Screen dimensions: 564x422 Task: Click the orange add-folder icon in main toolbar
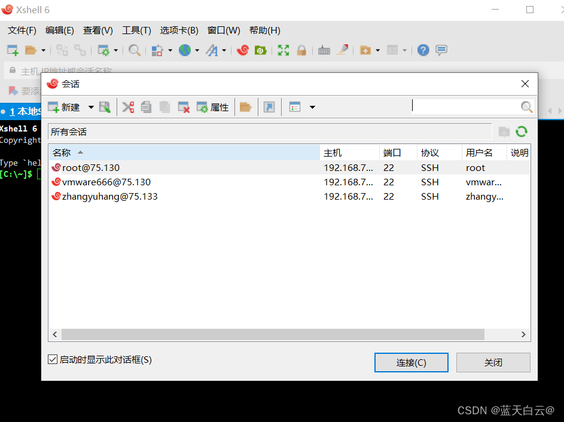pyautogui.click(x=365, y=50)
